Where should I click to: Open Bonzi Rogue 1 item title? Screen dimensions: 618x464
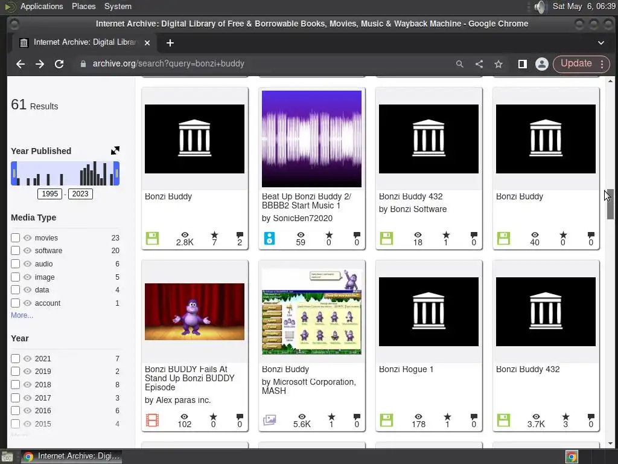[406, 369]
